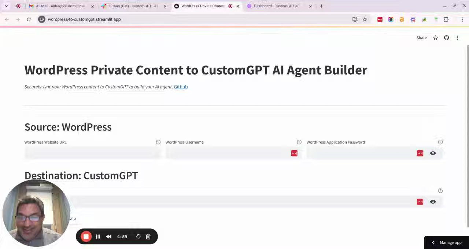Open the round screen recorder browser extension
Screen dimensions: 469x249
[x=391, y=19]
